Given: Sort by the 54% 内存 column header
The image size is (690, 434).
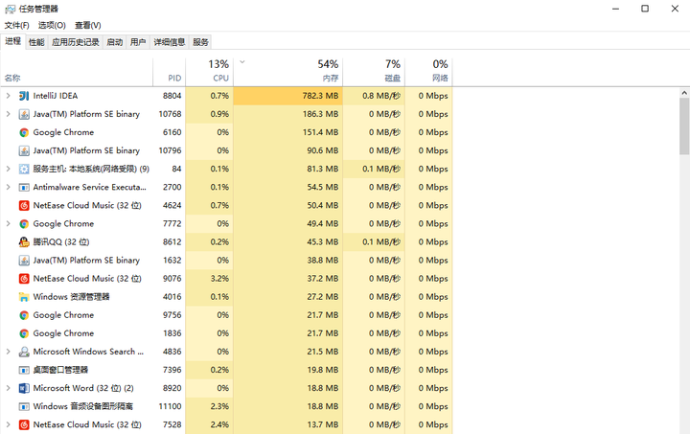Looking at the screenshot, I should (288, 72).
